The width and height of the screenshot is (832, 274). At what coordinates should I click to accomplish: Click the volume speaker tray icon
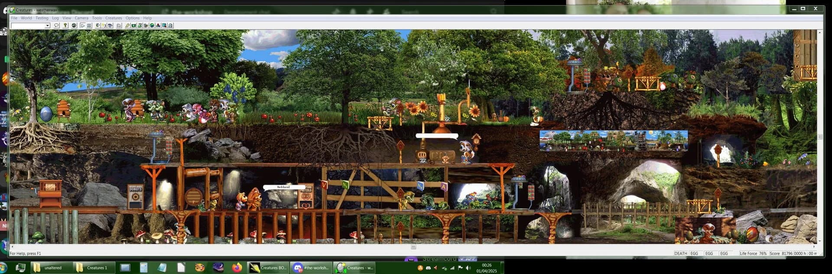[x=468, y=268]
